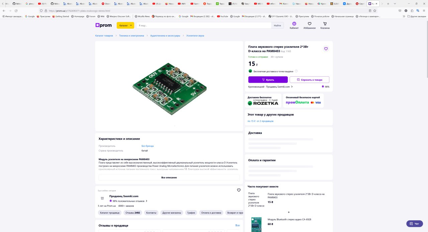Add product to favorites via the purple heart
This screenshot has width=428, height=232.
point(326,49)
